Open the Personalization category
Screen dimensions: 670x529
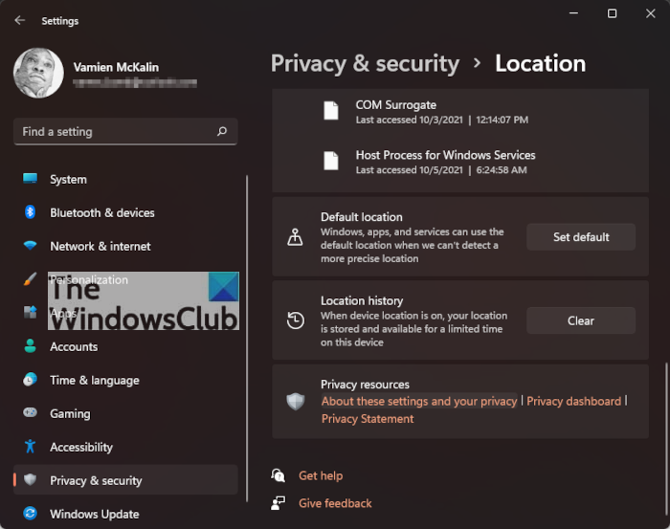(89, 279)
